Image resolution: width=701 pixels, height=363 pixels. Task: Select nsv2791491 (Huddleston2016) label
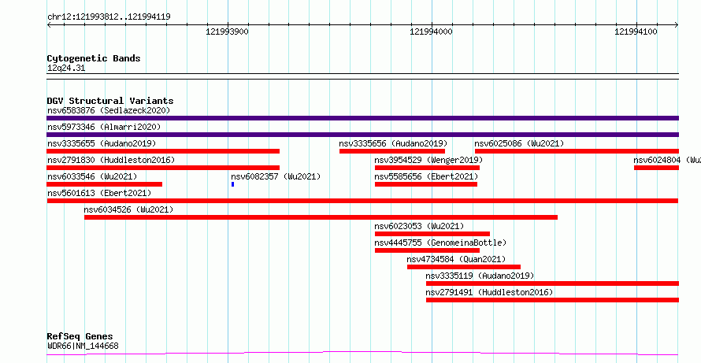pos(490,292)
